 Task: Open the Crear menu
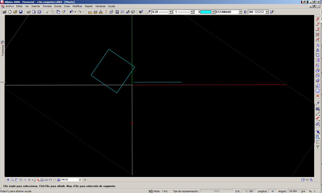coord(67,6)
